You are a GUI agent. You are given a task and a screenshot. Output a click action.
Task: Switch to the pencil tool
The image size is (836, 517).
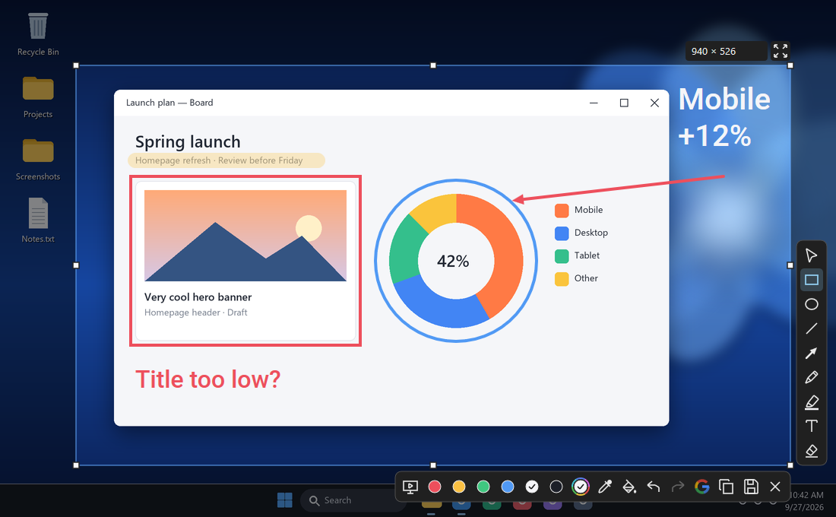812,377
